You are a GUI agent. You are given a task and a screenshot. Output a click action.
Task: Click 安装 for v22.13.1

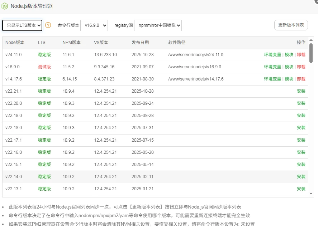[301, 189]
